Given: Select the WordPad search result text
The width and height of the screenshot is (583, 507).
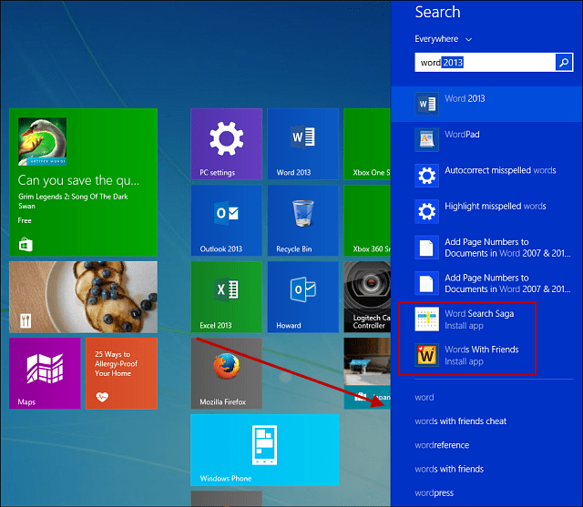Looking at the screenshot, I should (462, 135).
